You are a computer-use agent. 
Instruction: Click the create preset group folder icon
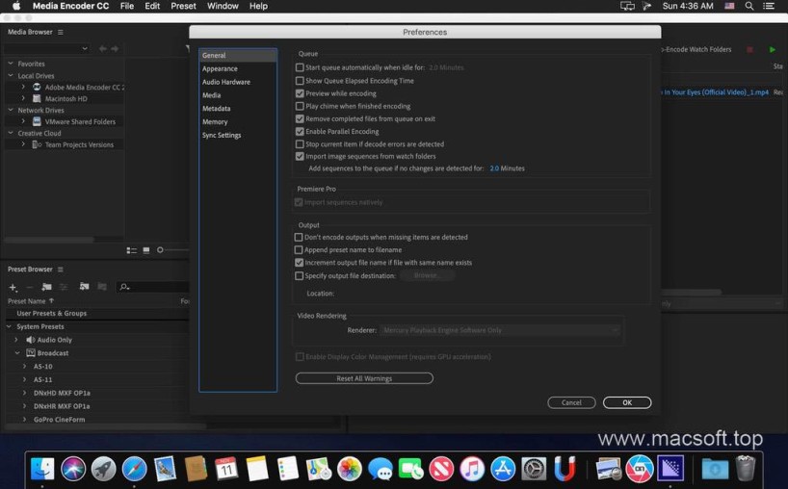tap(46, 287)
